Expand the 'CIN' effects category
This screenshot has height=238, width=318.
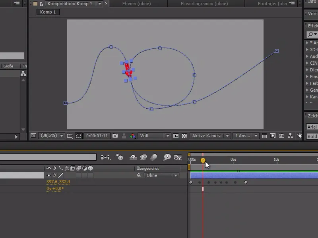click(x=307, y=63)
